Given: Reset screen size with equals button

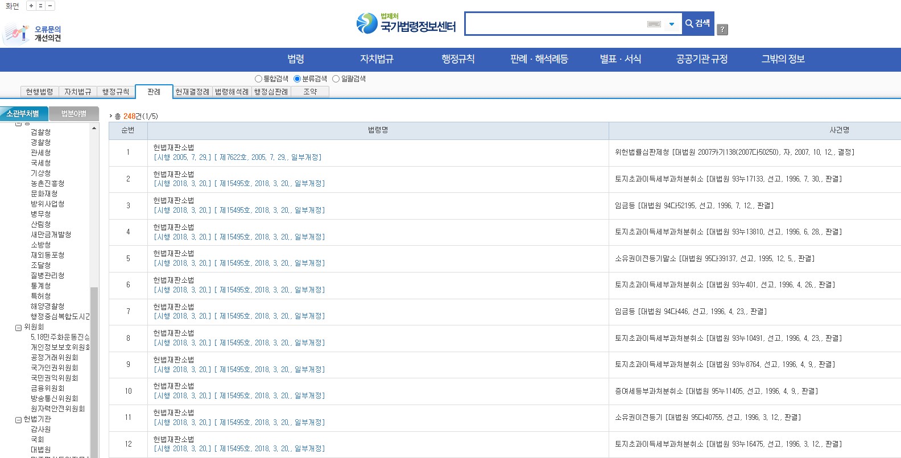Looking at the screenshot, I should click(40, 6).
